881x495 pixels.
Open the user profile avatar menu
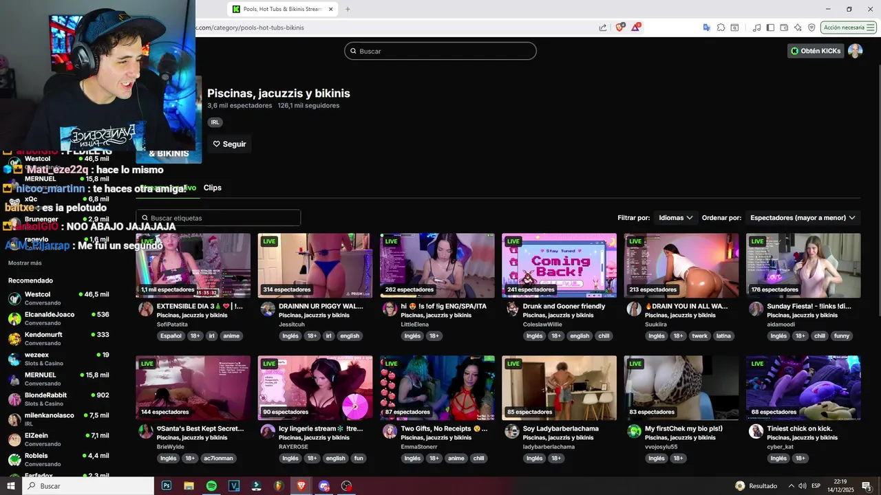pyautogui.click(x=855, y=51)
